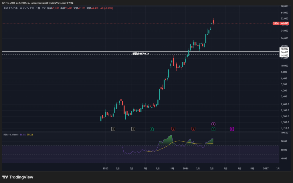Open the red earnings marker near November 2025
Screen dimensions: 293x183
173,129
